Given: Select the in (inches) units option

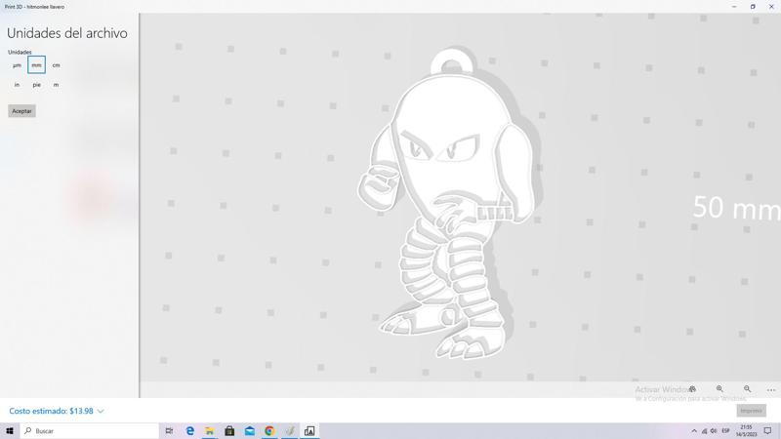Looking at the screenshot, I should pyautogui.click(x=17, y=85).
